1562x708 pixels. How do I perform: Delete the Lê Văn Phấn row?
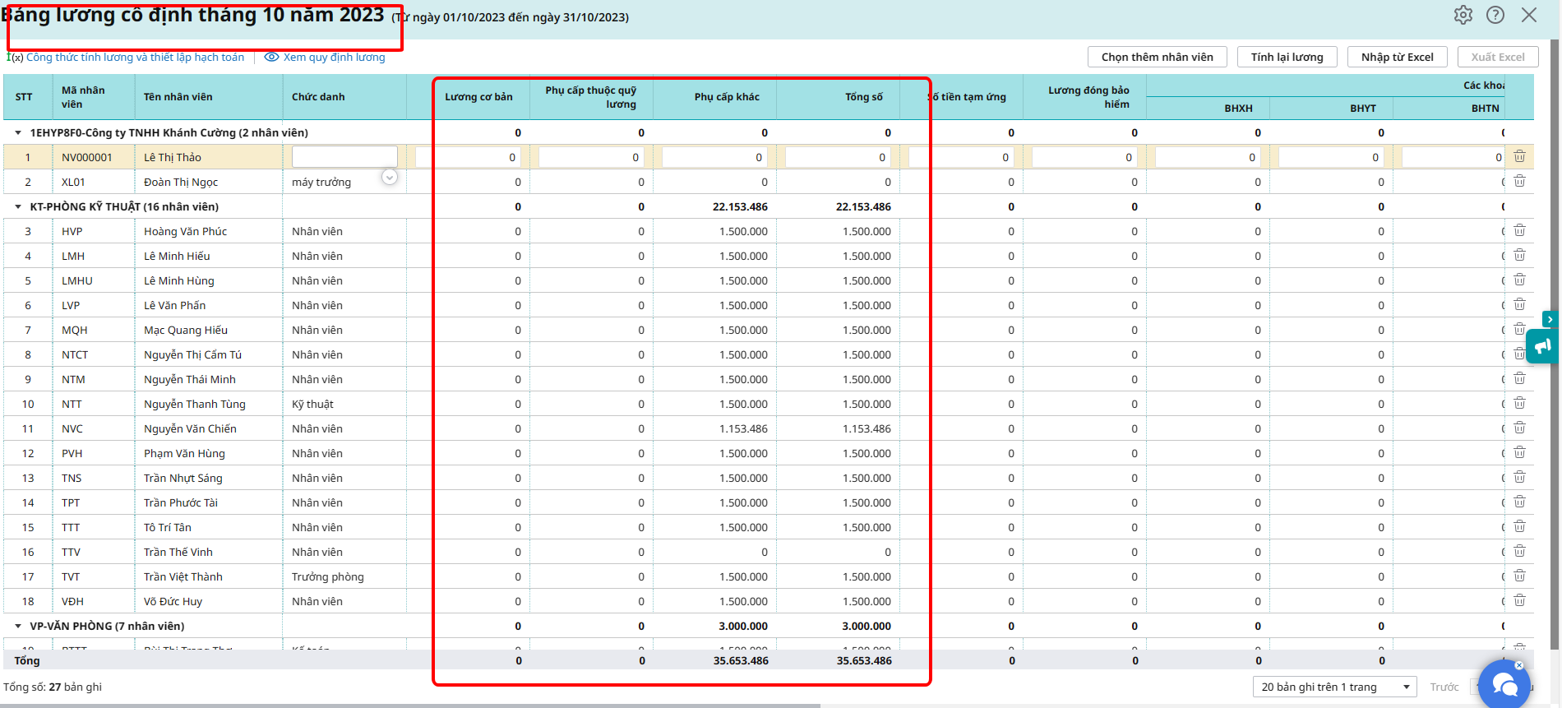tap(1519, 304)
